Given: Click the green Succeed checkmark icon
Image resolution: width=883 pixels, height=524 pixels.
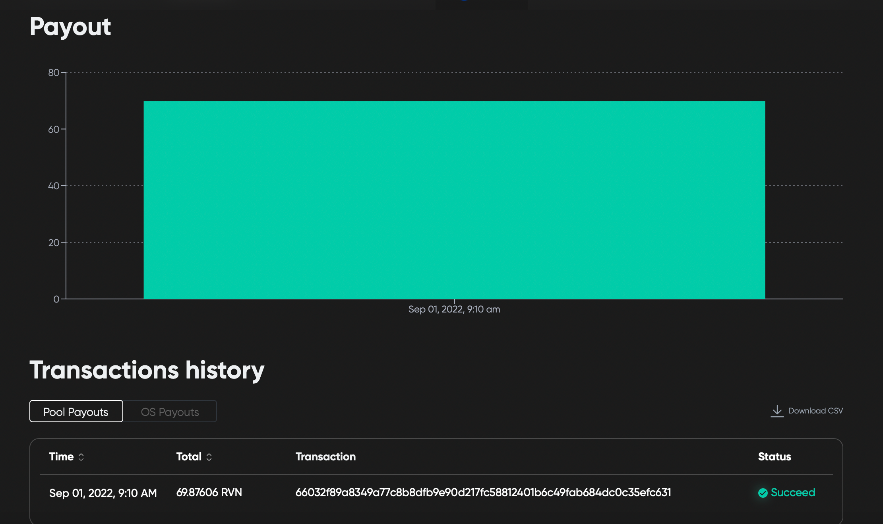Looking at the screenshot, I should 763,493.
